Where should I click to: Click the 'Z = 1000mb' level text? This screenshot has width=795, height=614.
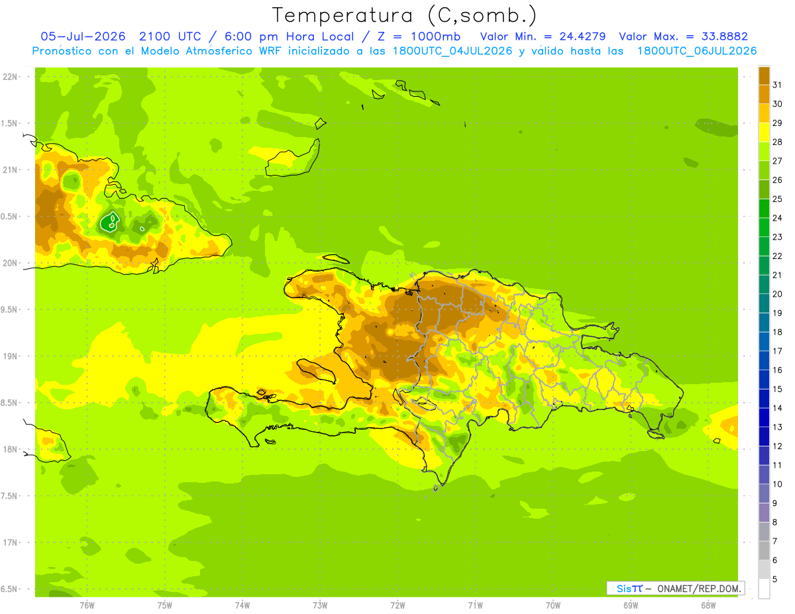(x=420, y=36)
